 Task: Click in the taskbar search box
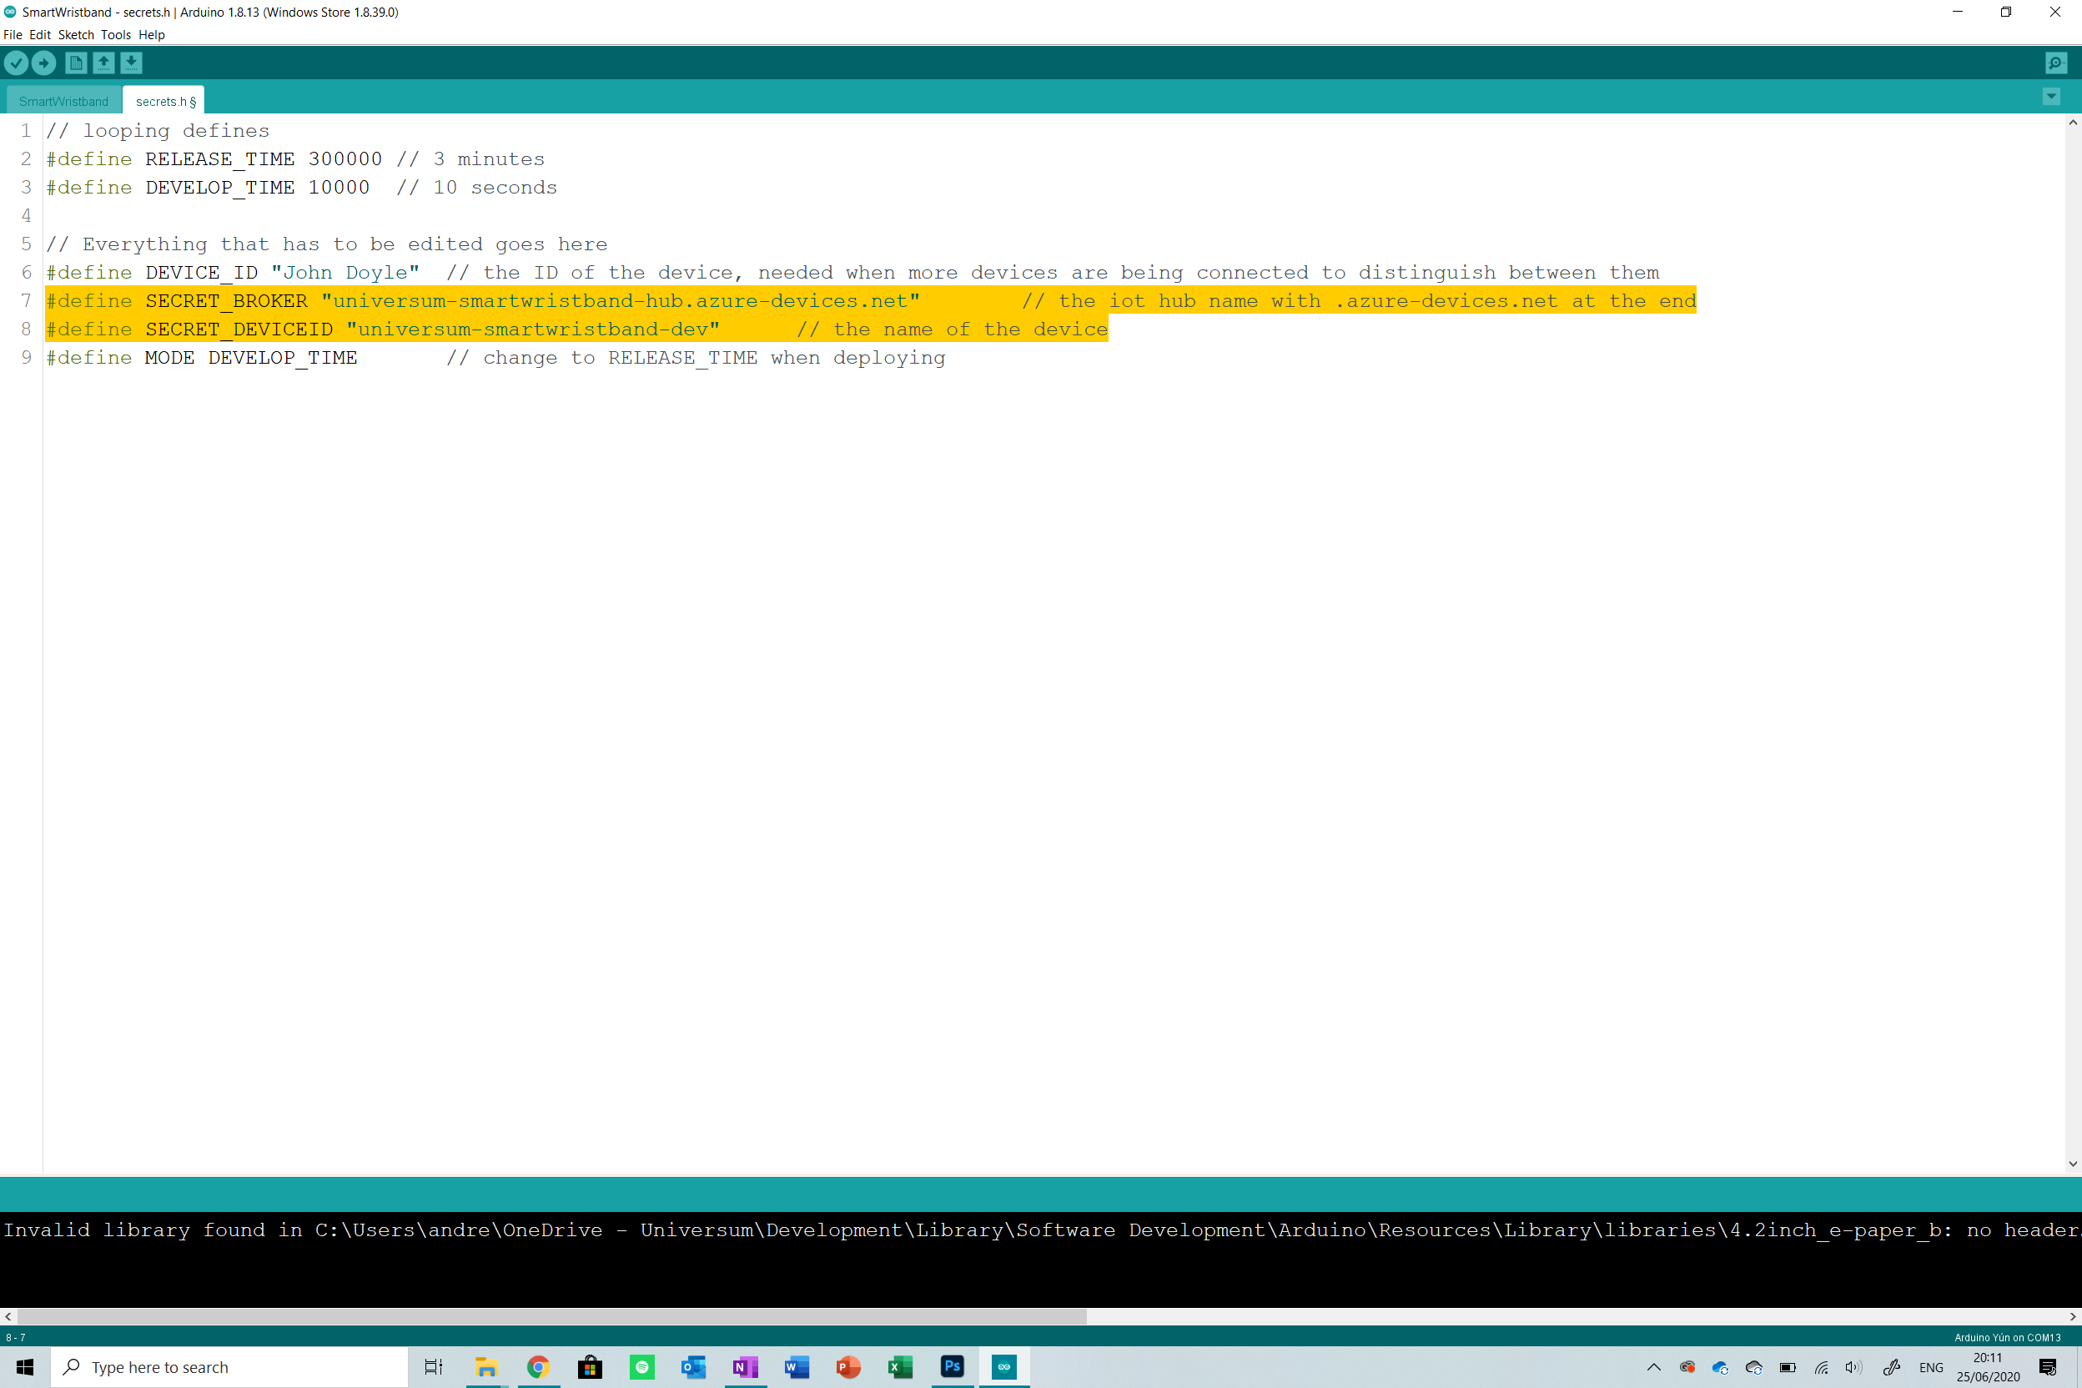pos(230,1367)
